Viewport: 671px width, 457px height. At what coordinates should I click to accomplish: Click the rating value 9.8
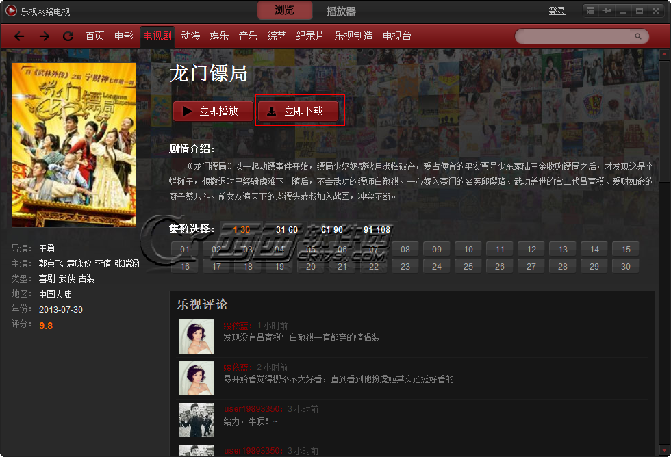(46, 326)
